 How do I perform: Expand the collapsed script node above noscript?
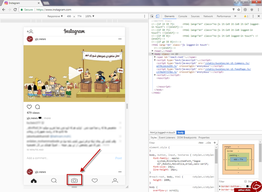coord(155,75)
